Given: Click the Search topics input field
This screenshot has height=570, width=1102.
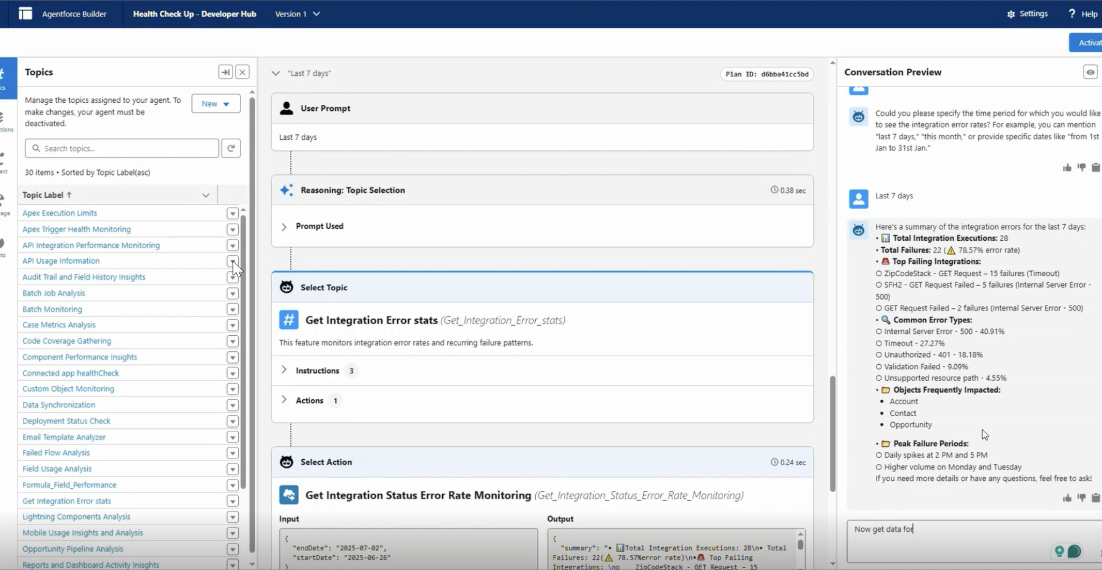Looking at the screenshot, I should (x=122, y=148).
